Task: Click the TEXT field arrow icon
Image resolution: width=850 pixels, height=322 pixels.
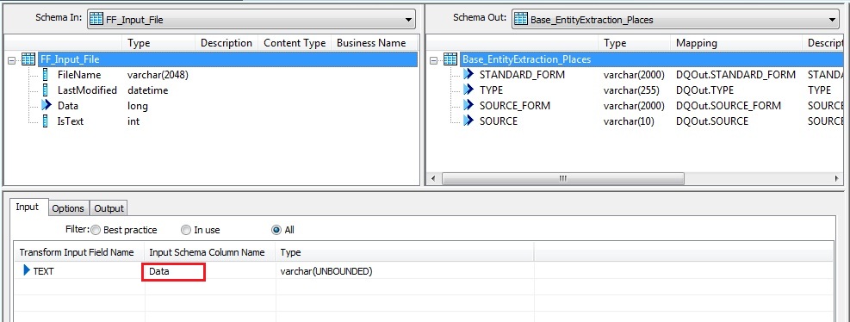Action: [27, 270]
